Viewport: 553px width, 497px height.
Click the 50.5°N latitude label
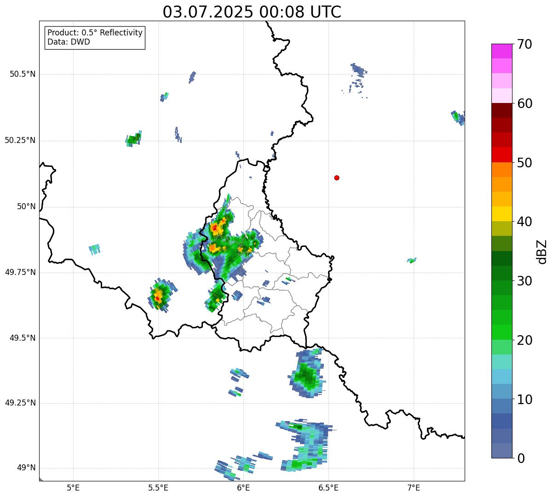pos(23,74)
